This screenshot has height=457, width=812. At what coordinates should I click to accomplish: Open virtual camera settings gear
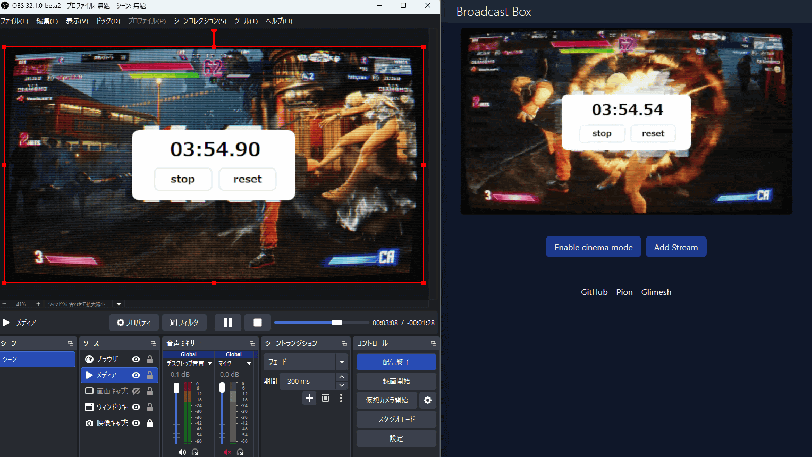(428, 400)
